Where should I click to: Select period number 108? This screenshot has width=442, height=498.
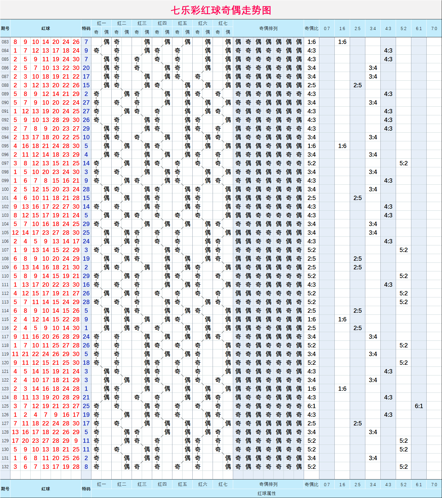point(5,259)
